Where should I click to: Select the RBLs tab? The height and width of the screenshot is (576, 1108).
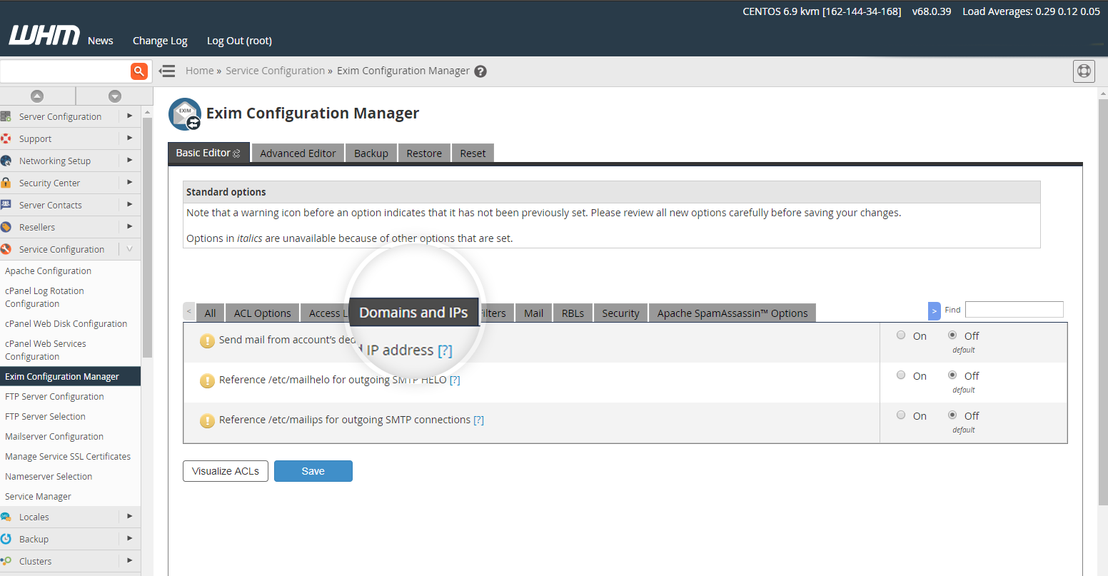click(x=573, y=313)
